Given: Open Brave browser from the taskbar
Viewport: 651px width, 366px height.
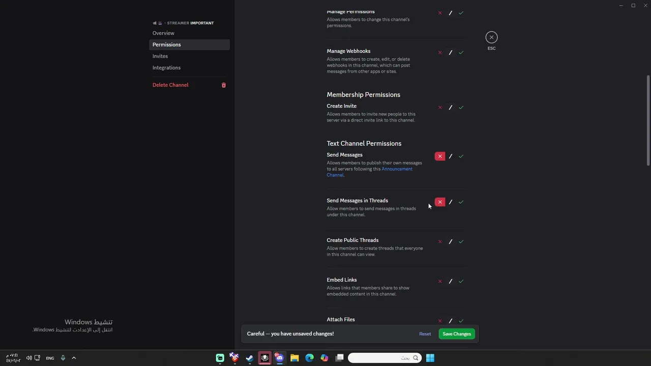Looking at the screenshot, I should coord(234,358).
